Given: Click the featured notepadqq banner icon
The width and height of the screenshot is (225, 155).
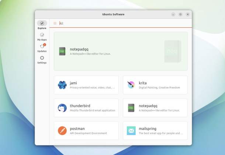Looking at the screenshot, I should [62, 51].
